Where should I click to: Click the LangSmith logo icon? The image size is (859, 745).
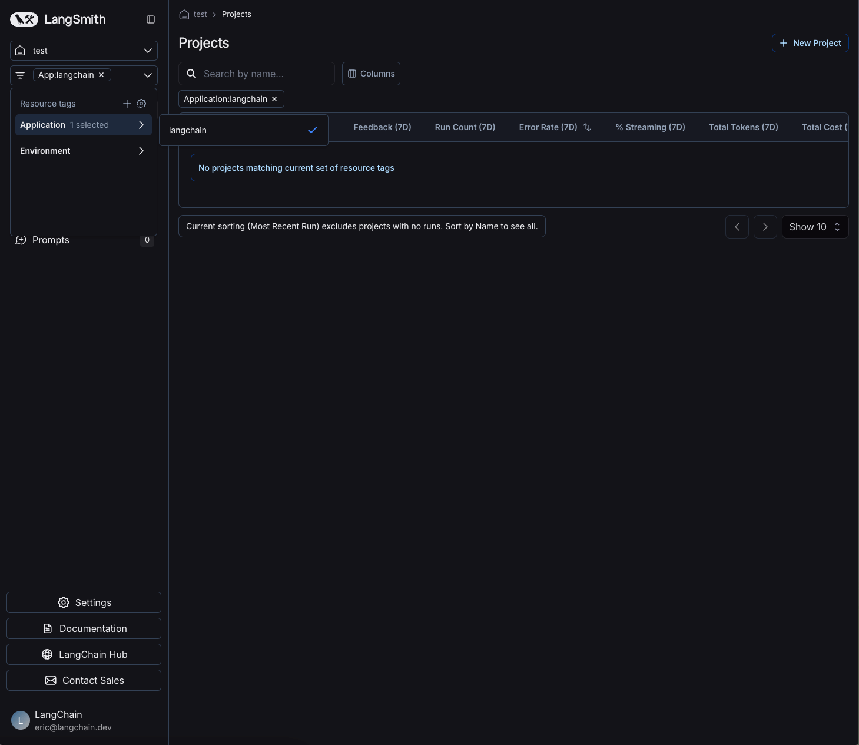(24, 19)
